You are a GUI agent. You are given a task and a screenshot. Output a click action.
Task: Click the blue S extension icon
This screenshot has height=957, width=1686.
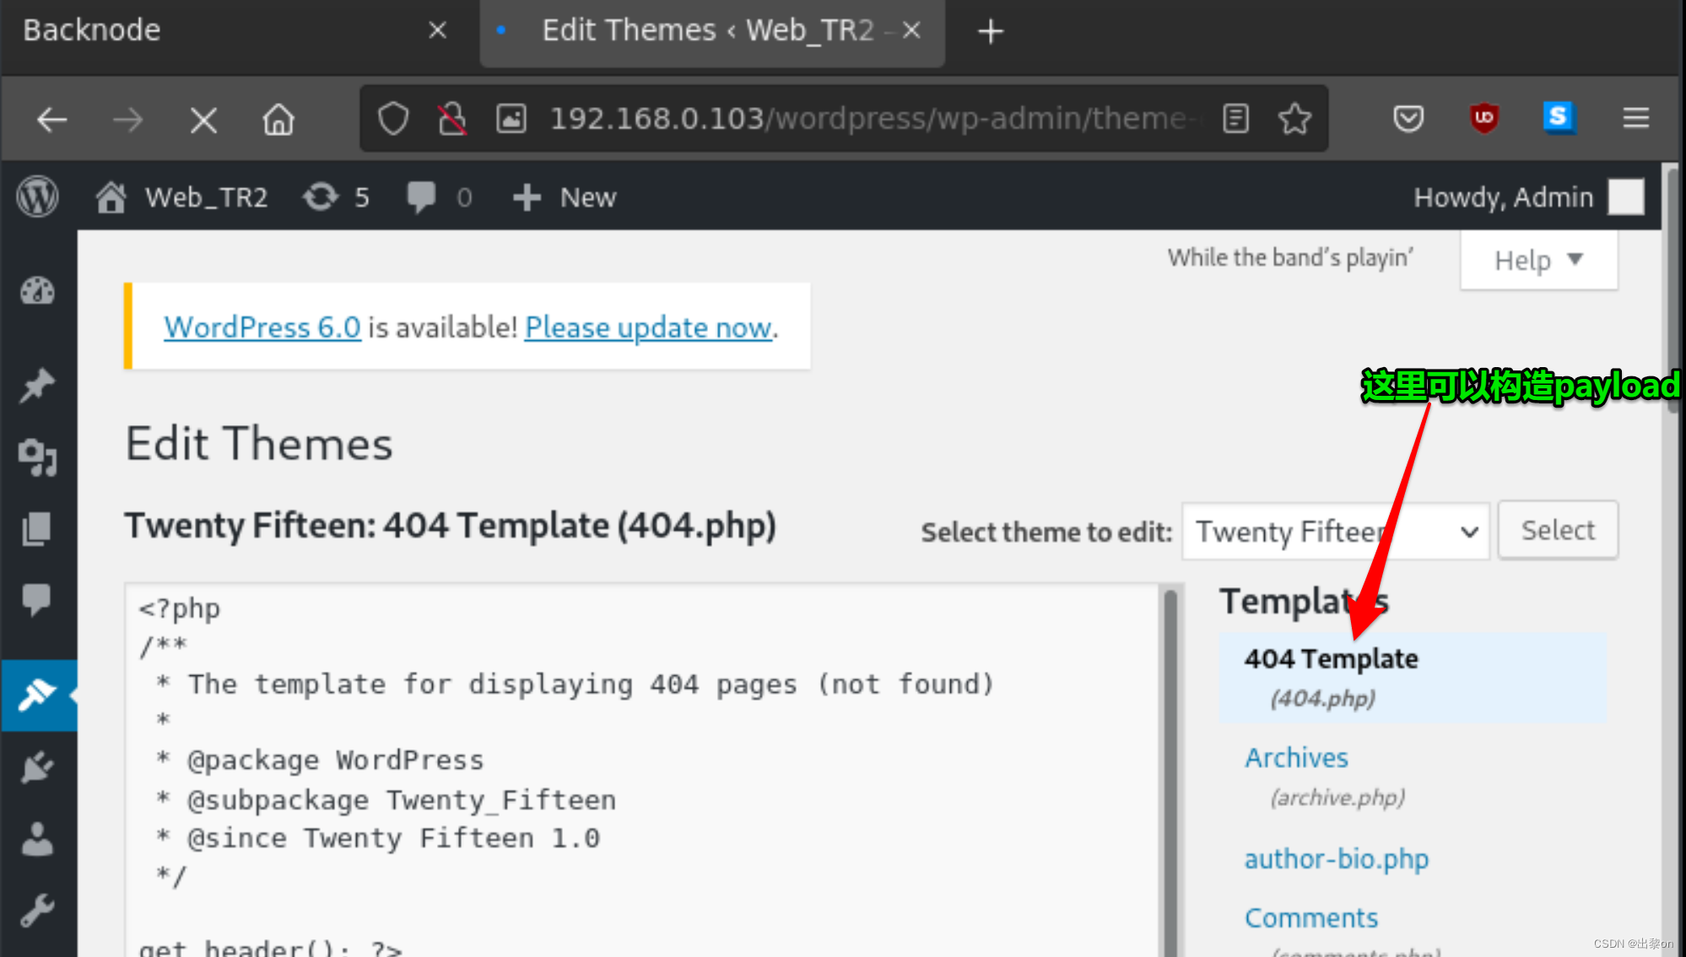point(1559,117)
